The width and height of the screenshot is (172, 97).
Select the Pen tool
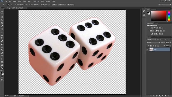(x=2, y=53)
